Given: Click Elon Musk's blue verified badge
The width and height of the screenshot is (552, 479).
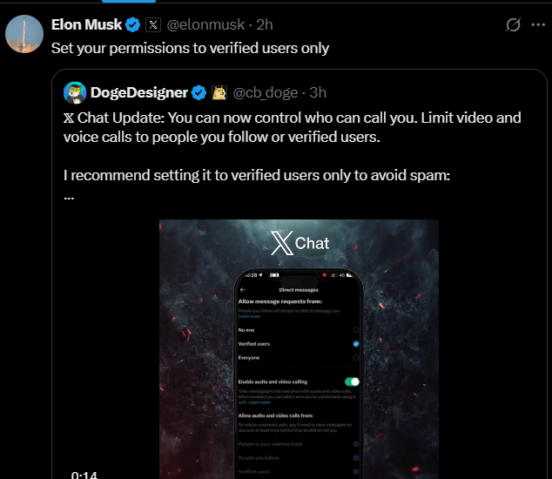Looking at the screenshot, I should (132, 24).
